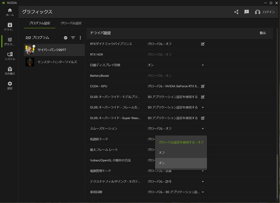Click the user avatar icon
Image resolution: width=280 pixels, height=203 pixels.
[x=257, y=12]
